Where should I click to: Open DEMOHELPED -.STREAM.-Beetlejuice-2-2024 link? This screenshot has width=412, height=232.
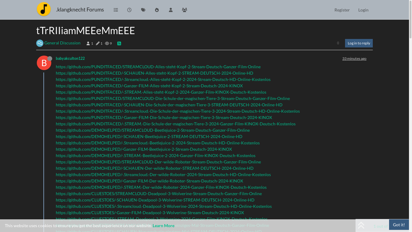pos(156,156)
